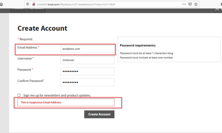The height and width of the screenshot is (133, 222).
Task: Click the insecure connection padlock icon
Action: coord(34,4)
